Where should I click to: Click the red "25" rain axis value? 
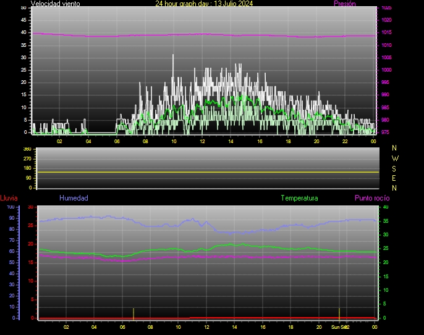[x=31, y=225]
